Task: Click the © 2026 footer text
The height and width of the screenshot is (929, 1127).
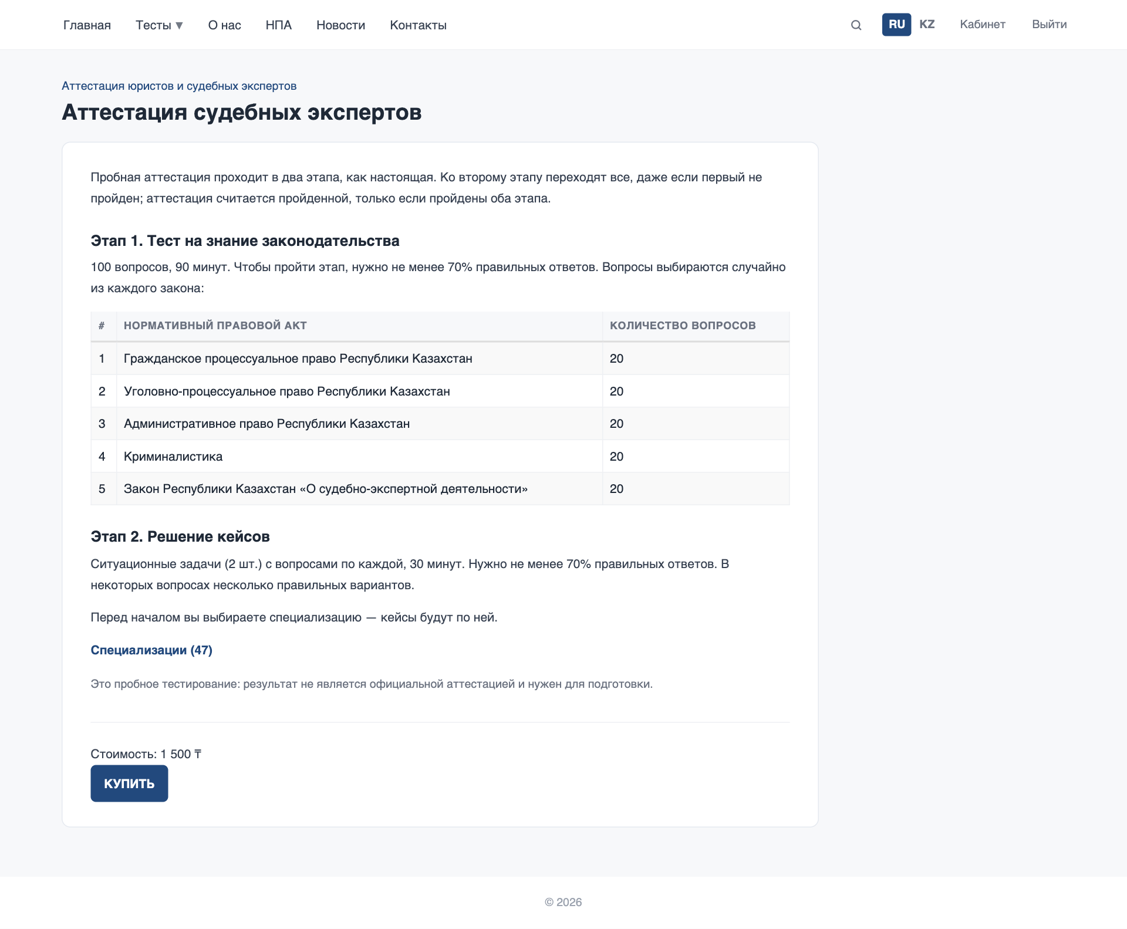Action: coord(563,903)
